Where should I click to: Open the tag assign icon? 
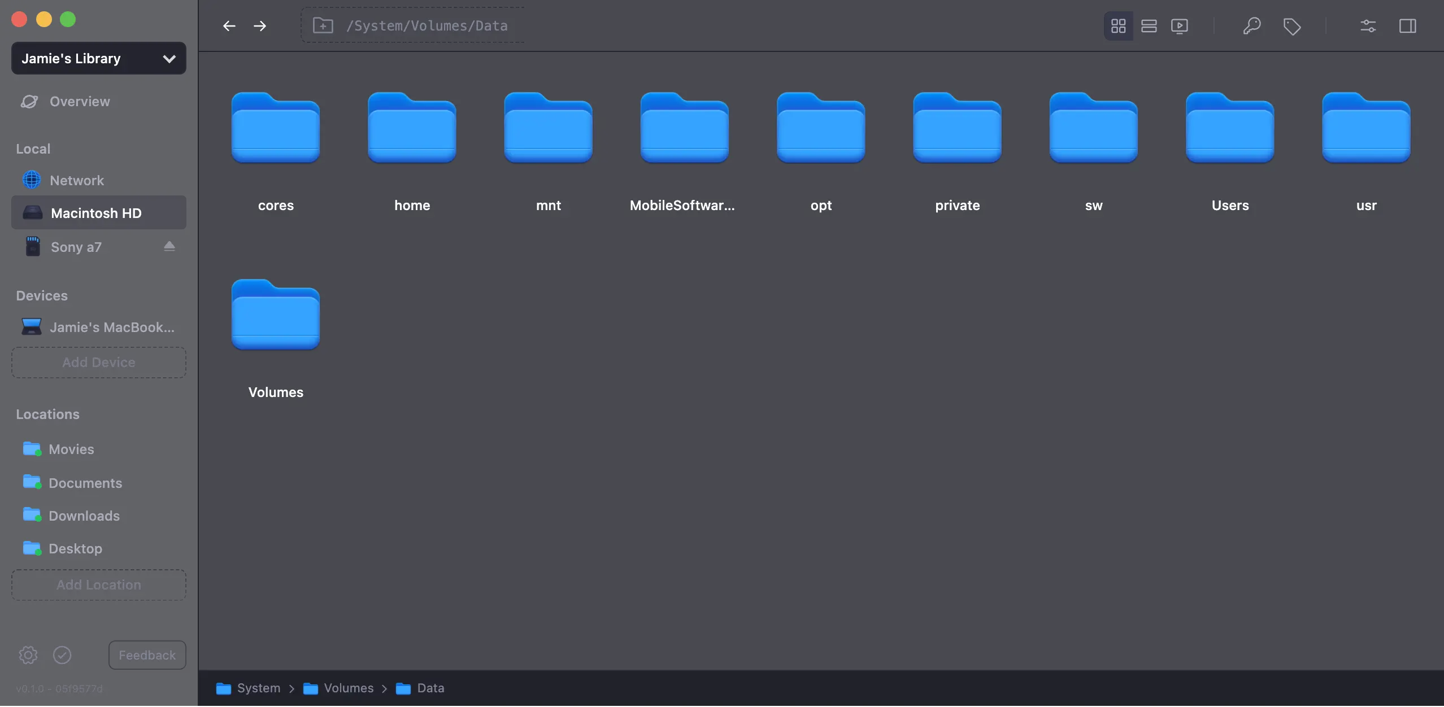(x=1292, y=26)
